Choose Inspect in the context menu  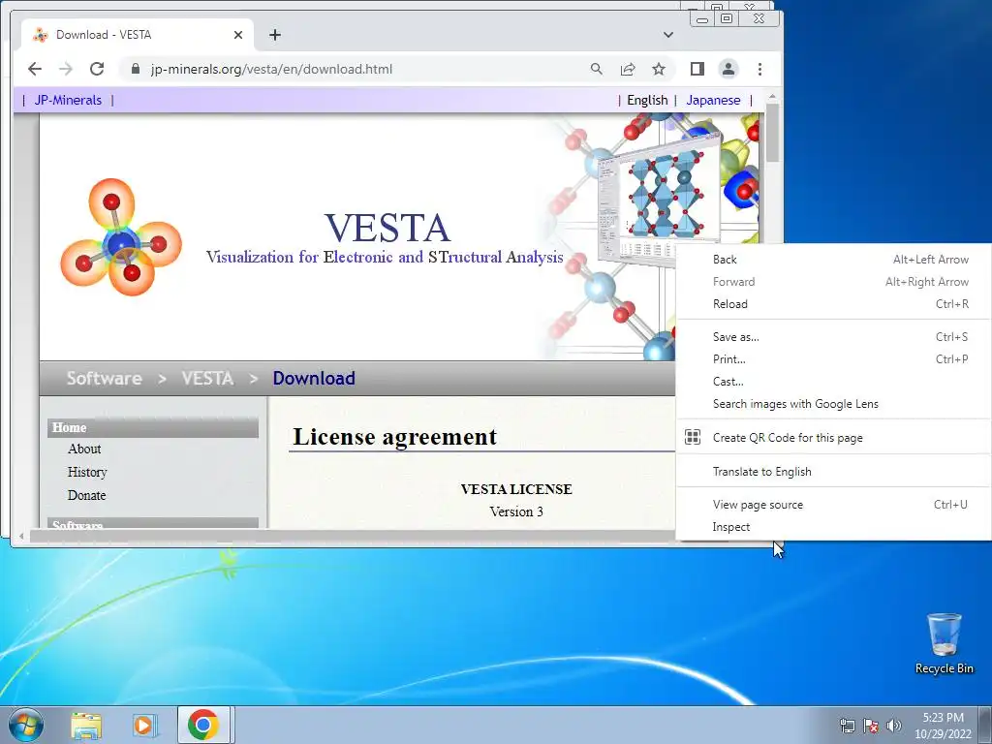point(834,527)
